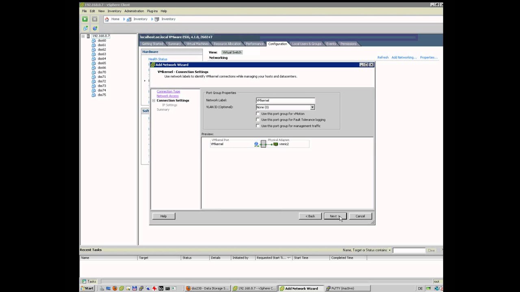Click the networking Properties link
This screenshot has height=292, width=520.
[x=429, y=58]
